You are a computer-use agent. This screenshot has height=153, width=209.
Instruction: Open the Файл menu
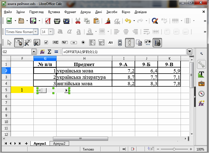click(x=8, y=12)
